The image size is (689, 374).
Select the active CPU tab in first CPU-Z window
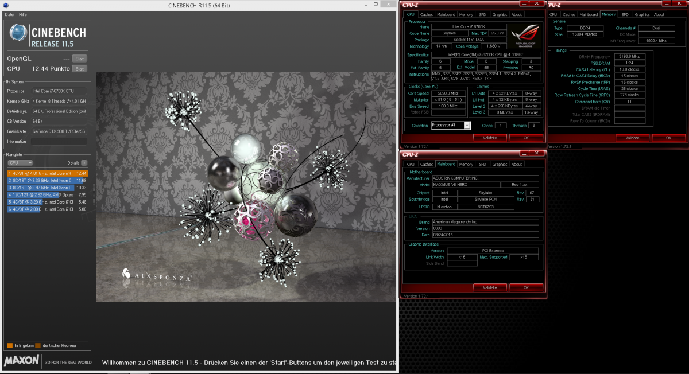tap(411, 14)
